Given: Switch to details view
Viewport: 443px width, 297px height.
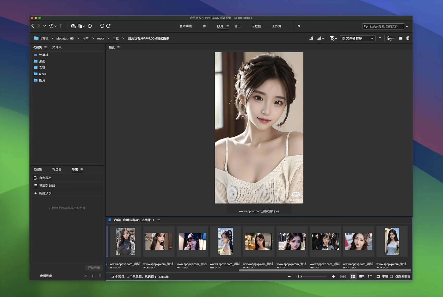Looking at the screenshot, I should [x=361, y=276].
